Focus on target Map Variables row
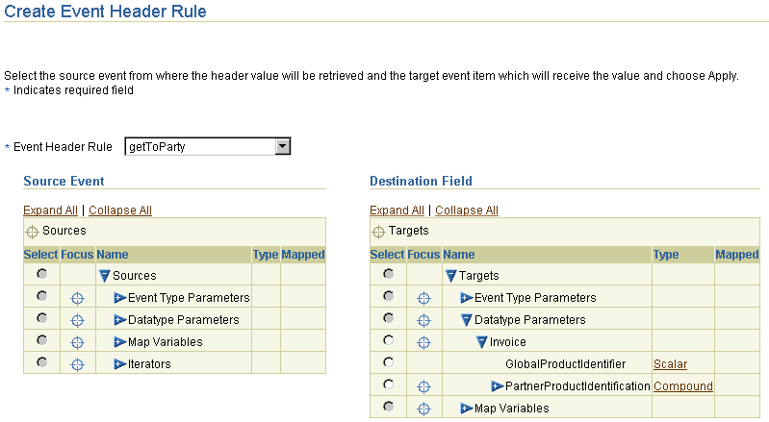This screenshot has height=422, width=769. pyautogui.click(x=423, y=409)
